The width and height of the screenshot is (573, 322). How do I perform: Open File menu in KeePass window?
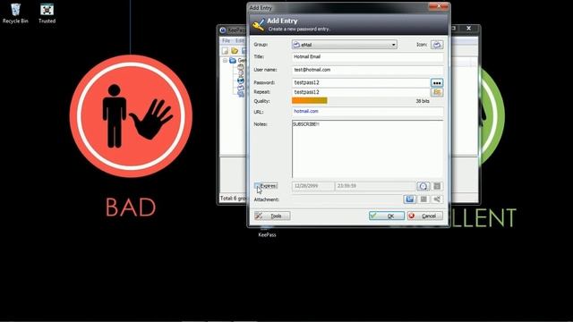tap(227, 40)
